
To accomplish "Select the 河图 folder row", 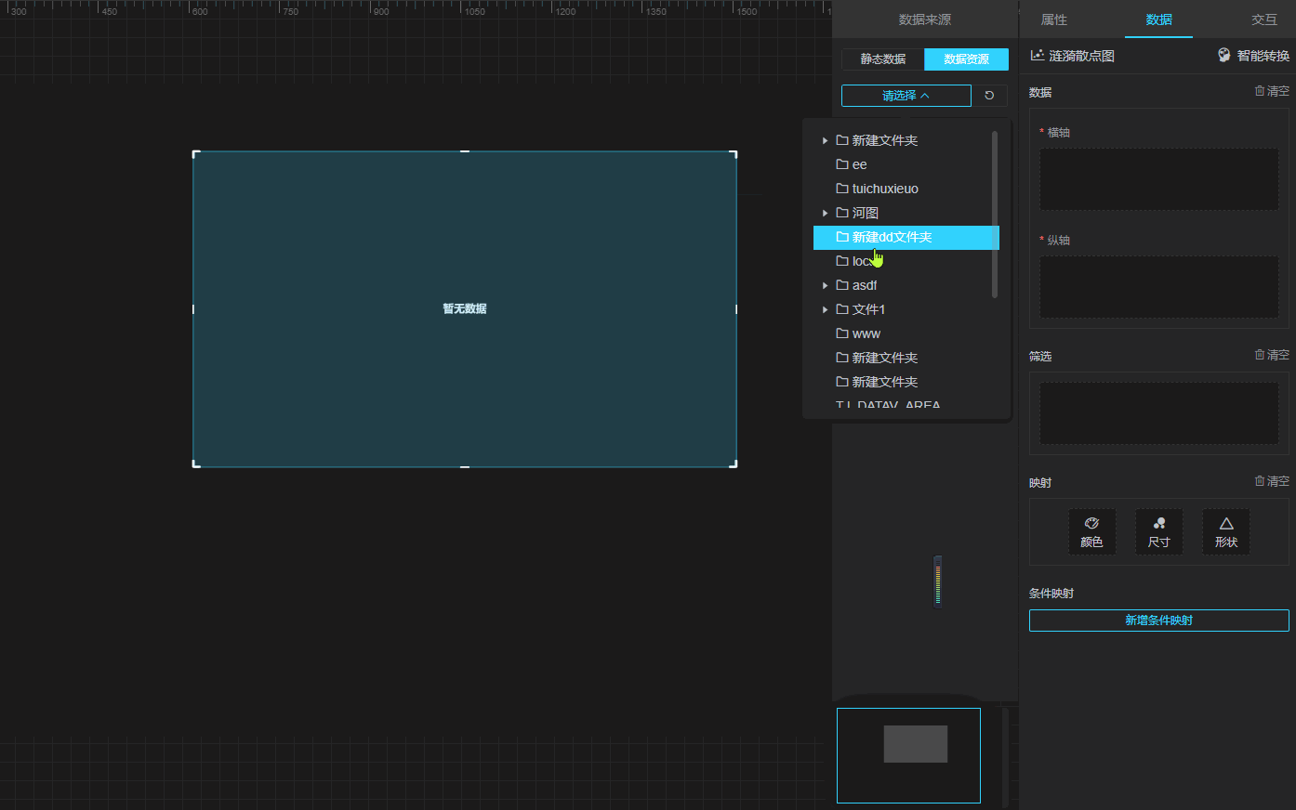I will 906,213.
